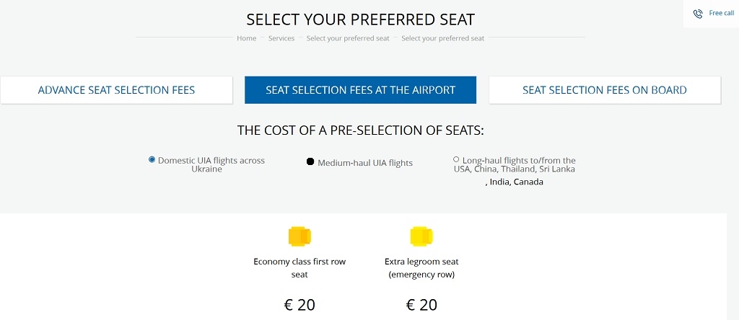Viewport: 739px width, 320px height.
Task: Click the Economy class first row seat label
Action: pos(299,268)
